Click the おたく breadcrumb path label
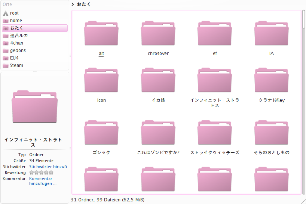 84,4
